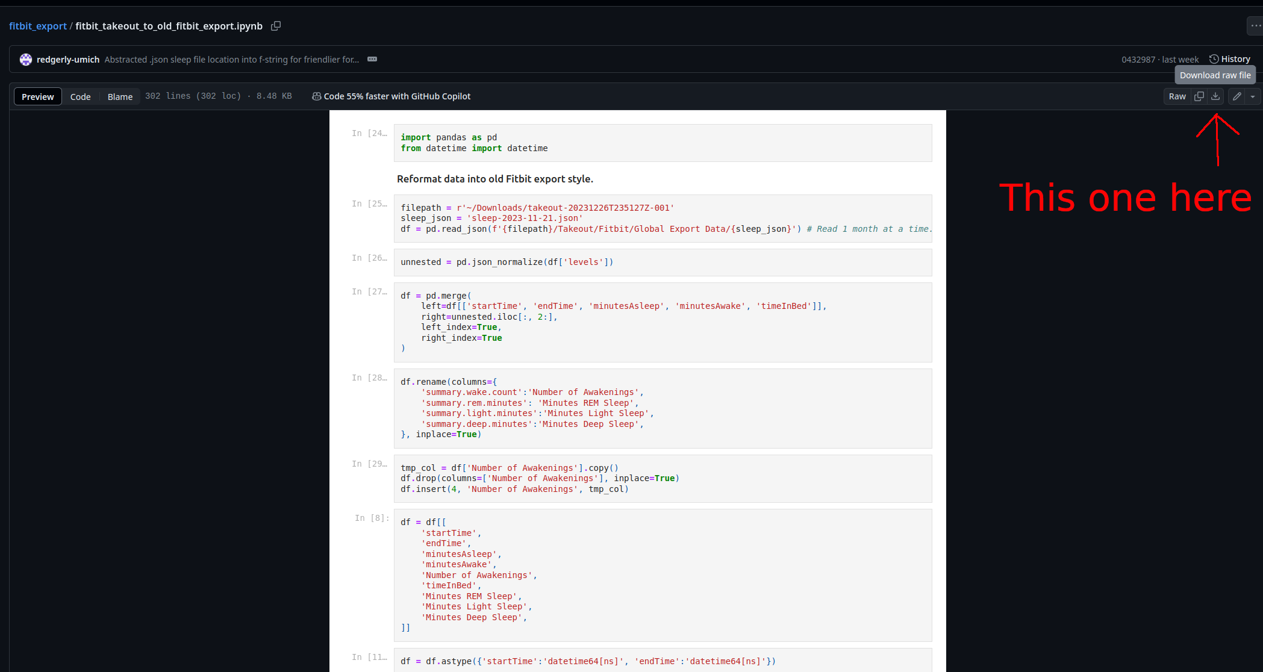Switch to the Blame view

click(x=120, y=96)
